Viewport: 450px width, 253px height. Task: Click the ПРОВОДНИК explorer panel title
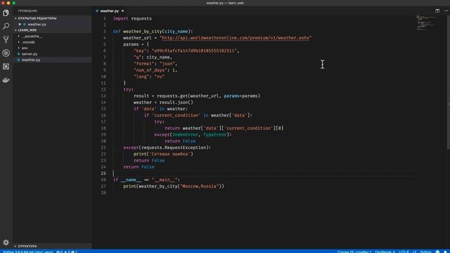point(27,11)
